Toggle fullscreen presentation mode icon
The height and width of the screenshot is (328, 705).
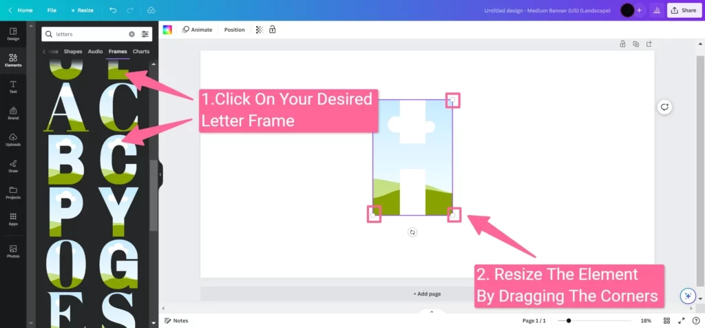pyautogui.click(x=681, y=320)
